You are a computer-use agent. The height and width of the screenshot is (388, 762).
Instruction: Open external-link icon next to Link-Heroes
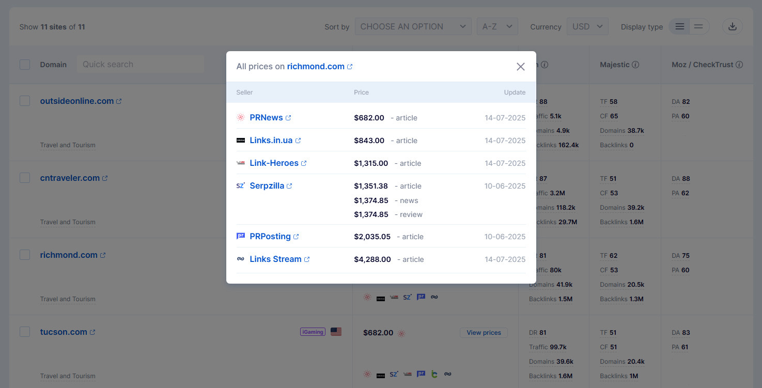(x=304, y=163)
